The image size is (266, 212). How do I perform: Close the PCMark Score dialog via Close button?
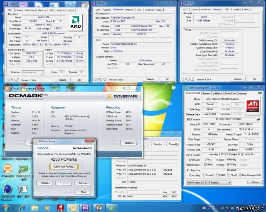point(83,192)
